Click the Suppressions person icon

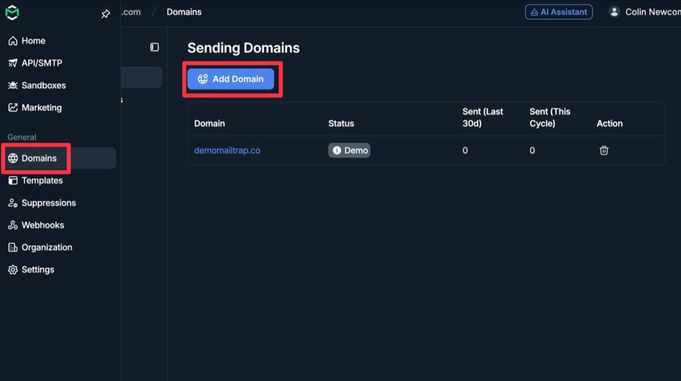click(x=13, y=203)
